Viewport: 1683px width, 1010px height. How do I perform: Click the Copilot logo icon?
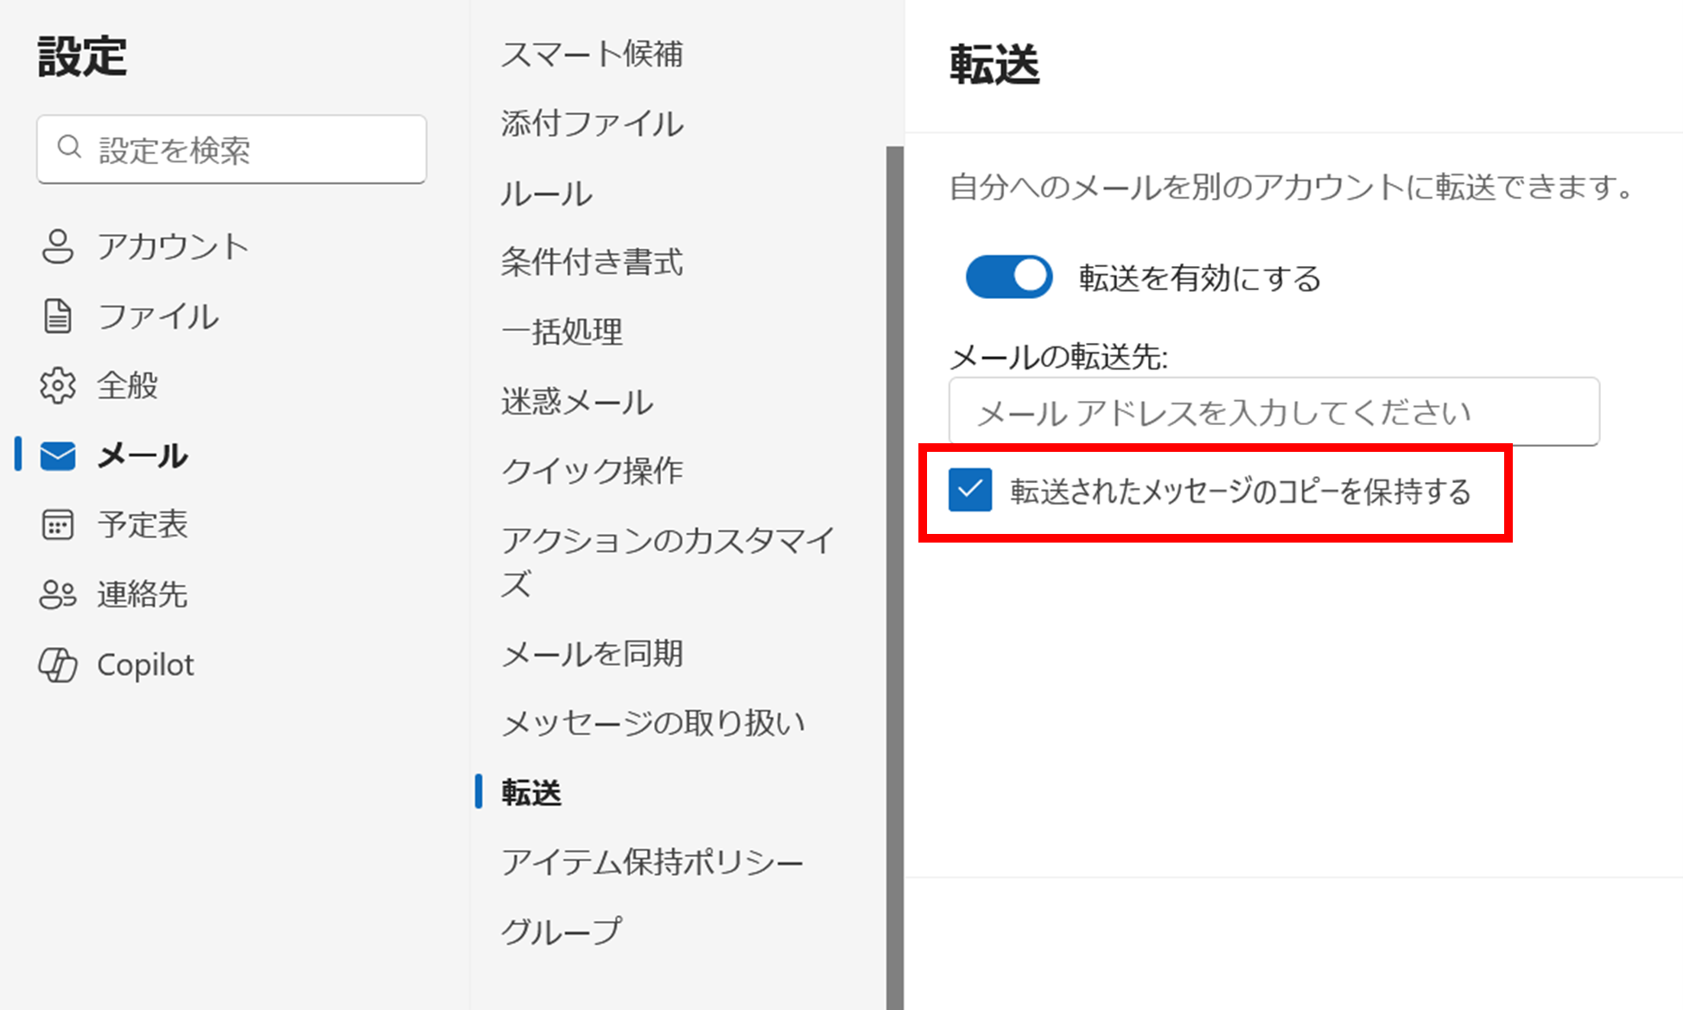(58, 664)
